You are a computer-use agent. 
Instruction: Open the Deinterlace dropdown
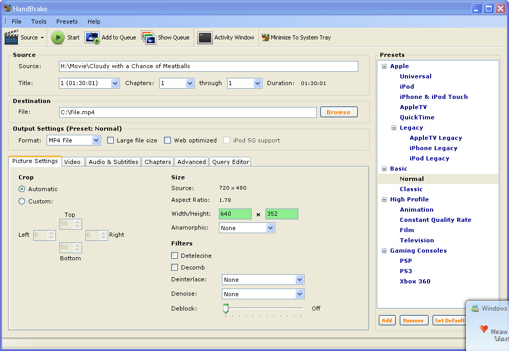tap(300, 279)
